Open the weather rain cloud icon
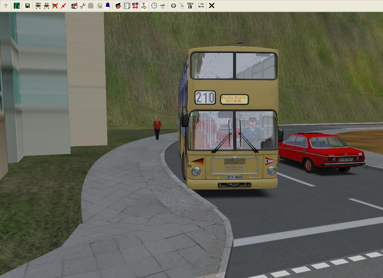The width and height of the screenshot is (383, 278). coord(162,6)
